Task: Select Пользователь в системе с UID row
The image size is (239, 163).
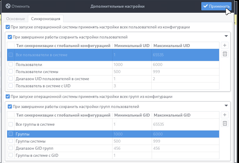Action: point(113,86)
